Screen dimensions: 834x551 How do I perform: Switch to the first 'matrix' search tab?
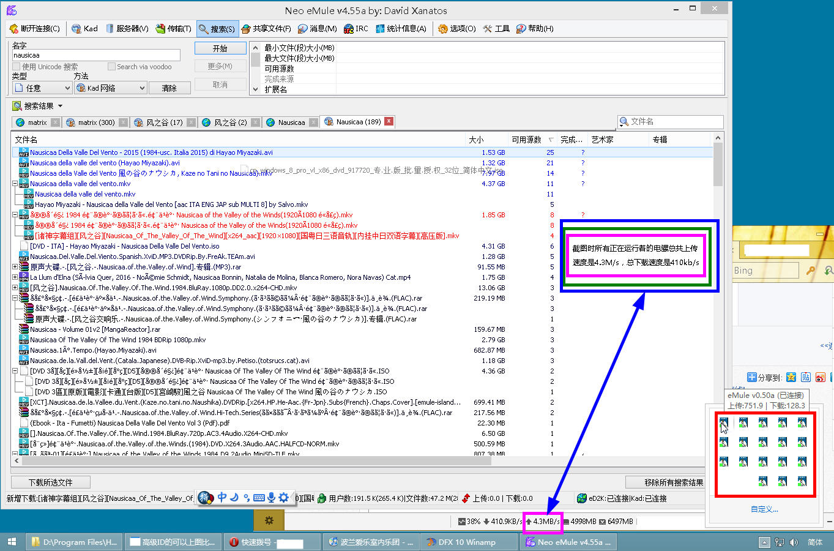37,122
